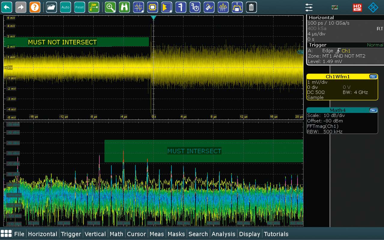The height and width of the screenshot is (240, 384).
Task: Toggle the LXI status icon
Action: click(334, 7)
